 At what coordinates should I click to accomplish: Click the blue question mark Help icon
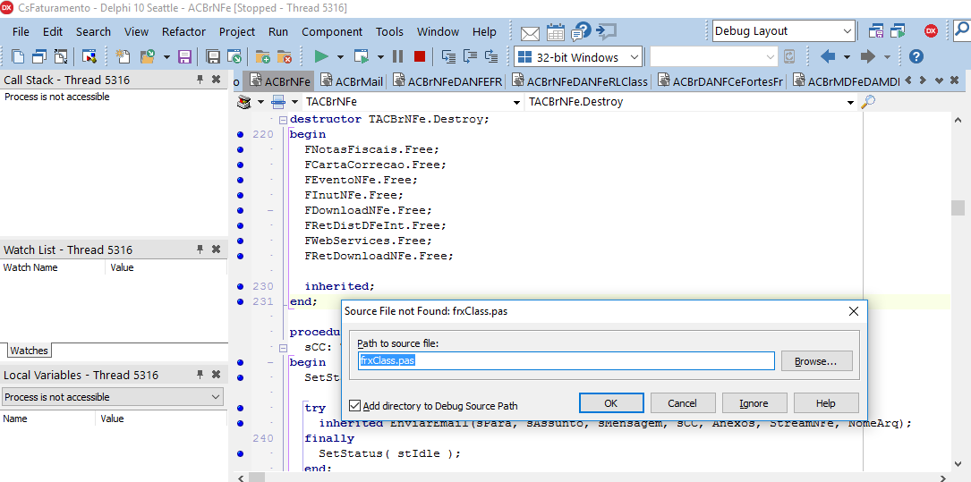[x=916, y=57]
